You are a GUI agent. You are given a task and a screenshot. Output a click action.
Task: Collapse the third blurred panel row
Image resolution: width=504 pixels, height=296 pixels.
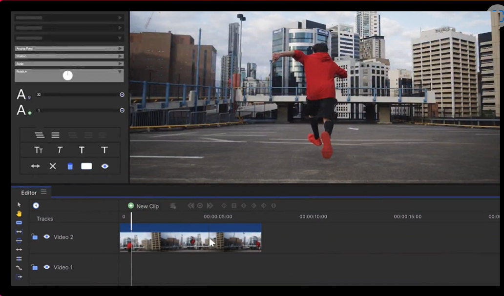point(120,38)
